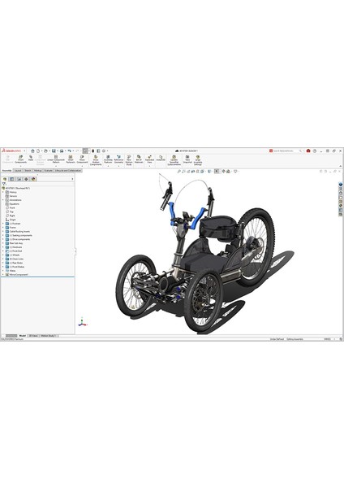This screenshot has width=344, height=488.
Task: Save the assembly using the Save icon
Action: click(x=54, y=150)
